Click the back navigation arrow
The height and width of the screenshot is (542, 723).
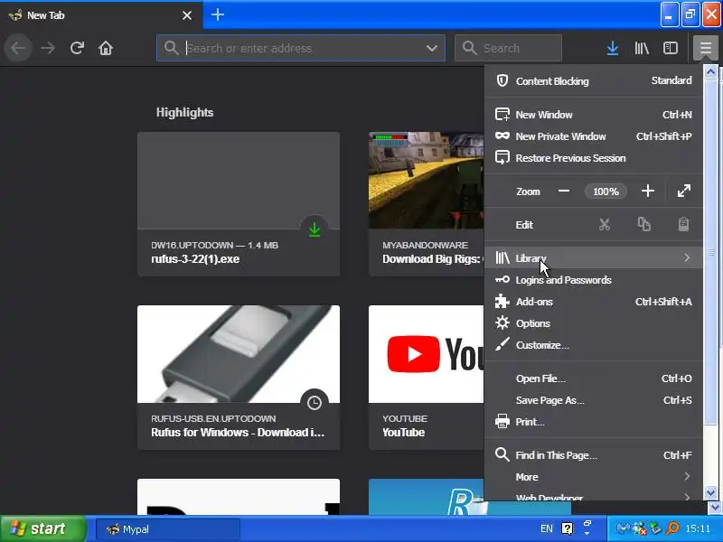[18, 48]
